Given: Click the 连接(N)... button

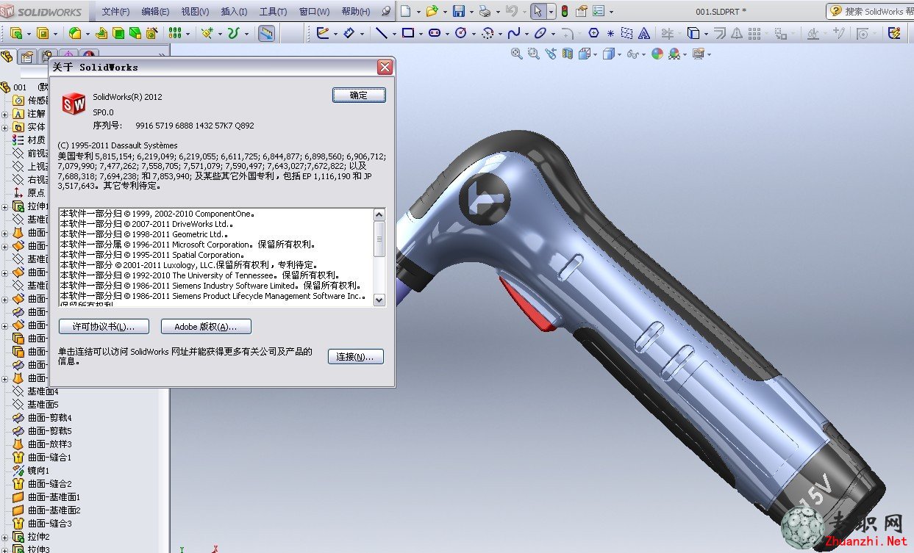Looking at the screenshot, I should coord(356,357).
